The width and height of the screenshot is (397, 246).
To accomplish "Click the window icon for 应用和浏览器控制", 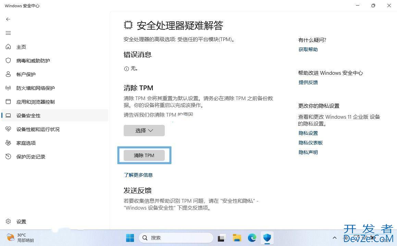I will pyautogui.click(x=8, y=102).
